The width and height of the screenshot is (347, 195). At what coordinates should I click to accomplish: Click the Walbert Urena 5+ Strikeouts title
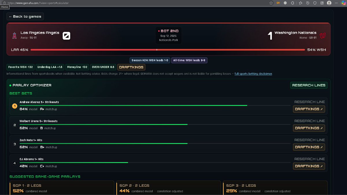38,121
